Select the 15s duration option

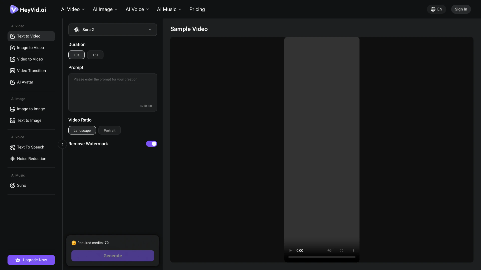pos(95,55)
